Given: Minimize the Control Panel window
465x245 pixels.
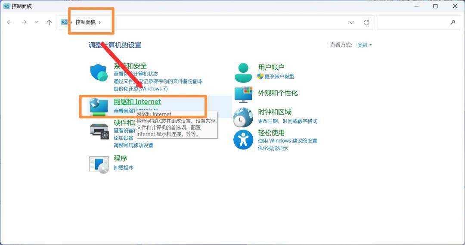Looking at the screenshot, I should coord(416,6).
